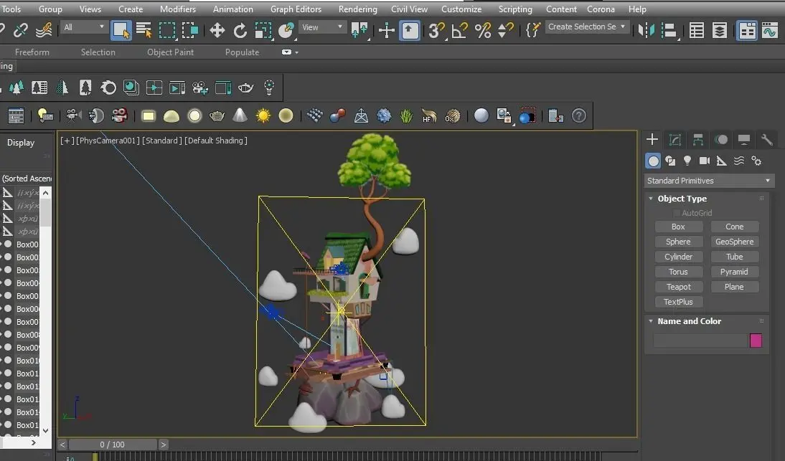Image resolution: width=785 pixels, height=461 pixels.
Task: Click the object name input field
Action: point(700,341)
